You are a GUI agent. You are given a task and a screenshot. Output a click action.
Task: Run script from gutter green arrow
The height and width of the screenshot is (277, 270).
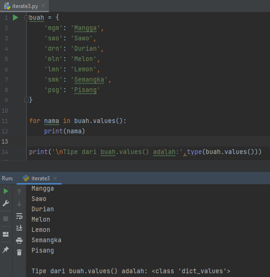15,17
